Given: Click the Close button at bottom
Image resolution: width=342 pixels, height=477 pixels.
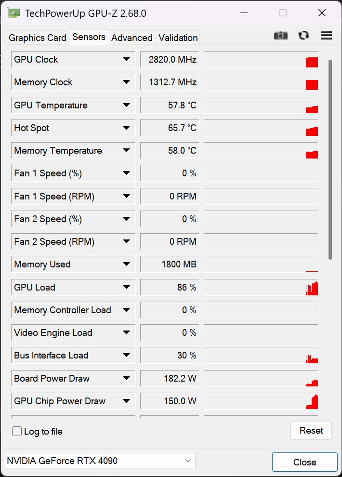Looking at the screenshot, I should (x=304, y=462).
